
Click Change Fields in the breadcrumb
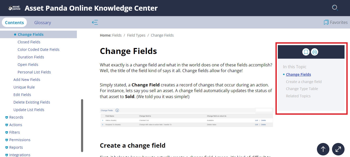coord(162,35)
